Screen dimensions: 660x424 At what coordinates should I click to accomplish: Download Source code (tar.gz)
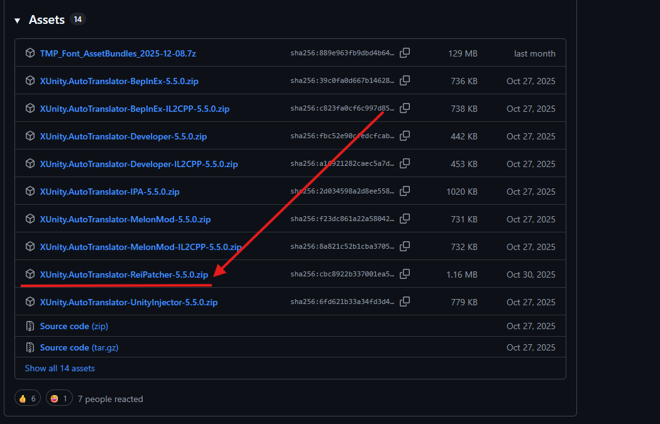click(x=79, y=347)
